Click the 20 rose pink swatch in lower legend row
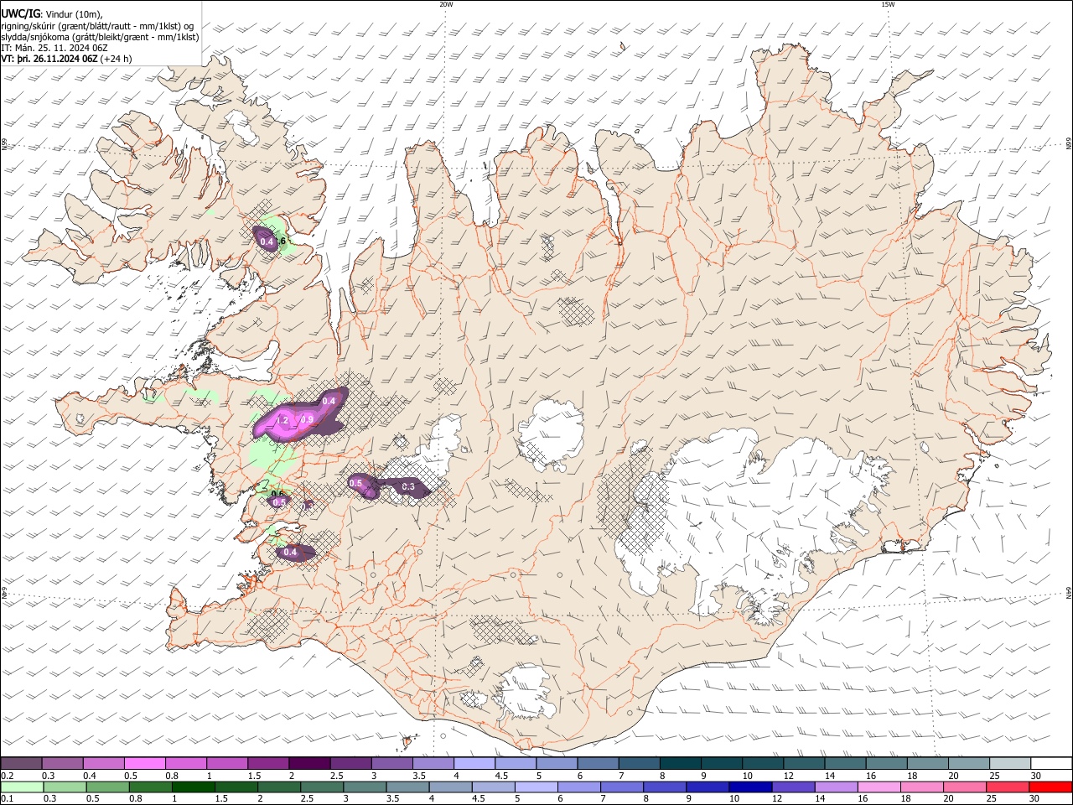 point(965,787)
